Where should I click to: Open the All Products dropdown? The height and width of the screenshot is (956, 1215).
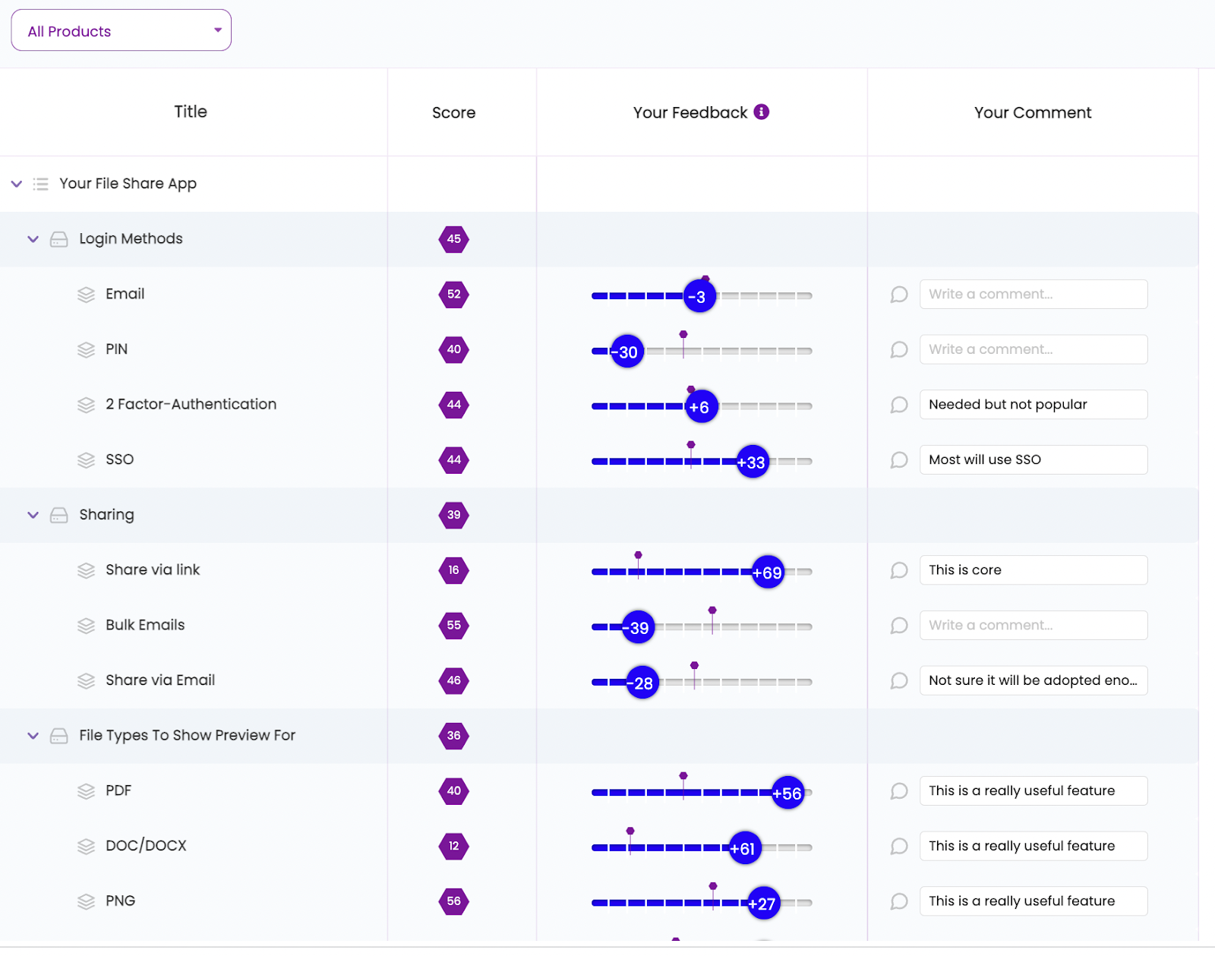pyautogui.click(x=121, y=30)
